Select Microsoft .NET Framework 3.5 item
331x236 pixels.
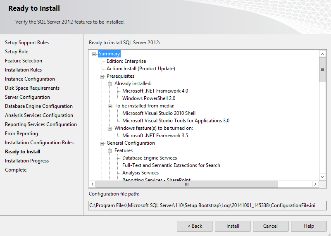[155, 136]
